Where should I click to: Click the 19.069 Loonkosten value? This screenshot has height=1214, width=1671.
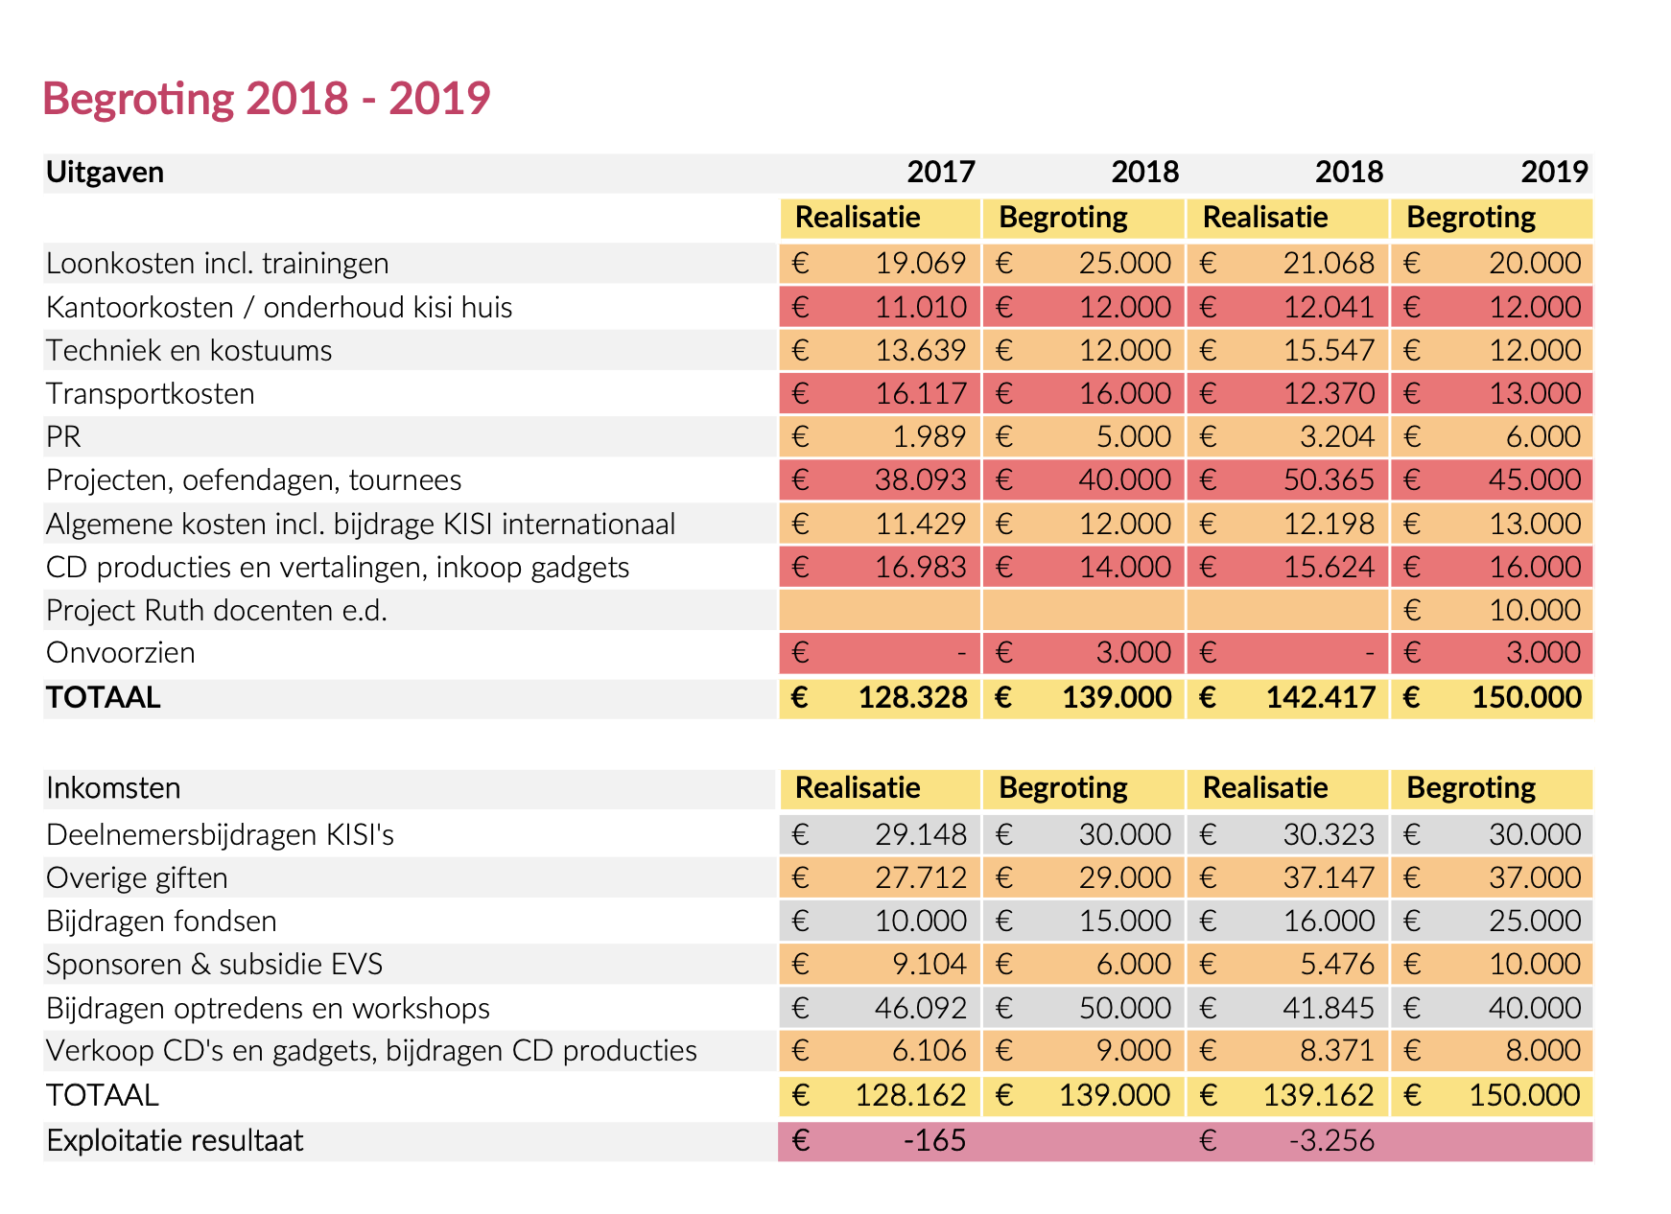[921, 264]
